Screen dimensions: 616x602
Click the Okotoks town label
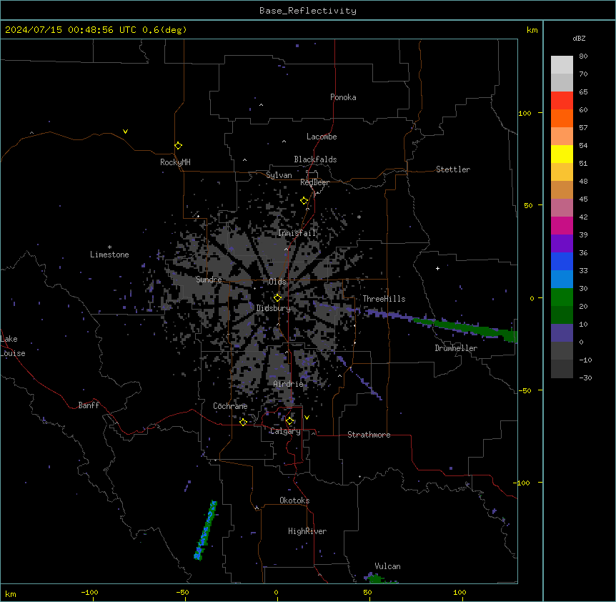294,500
